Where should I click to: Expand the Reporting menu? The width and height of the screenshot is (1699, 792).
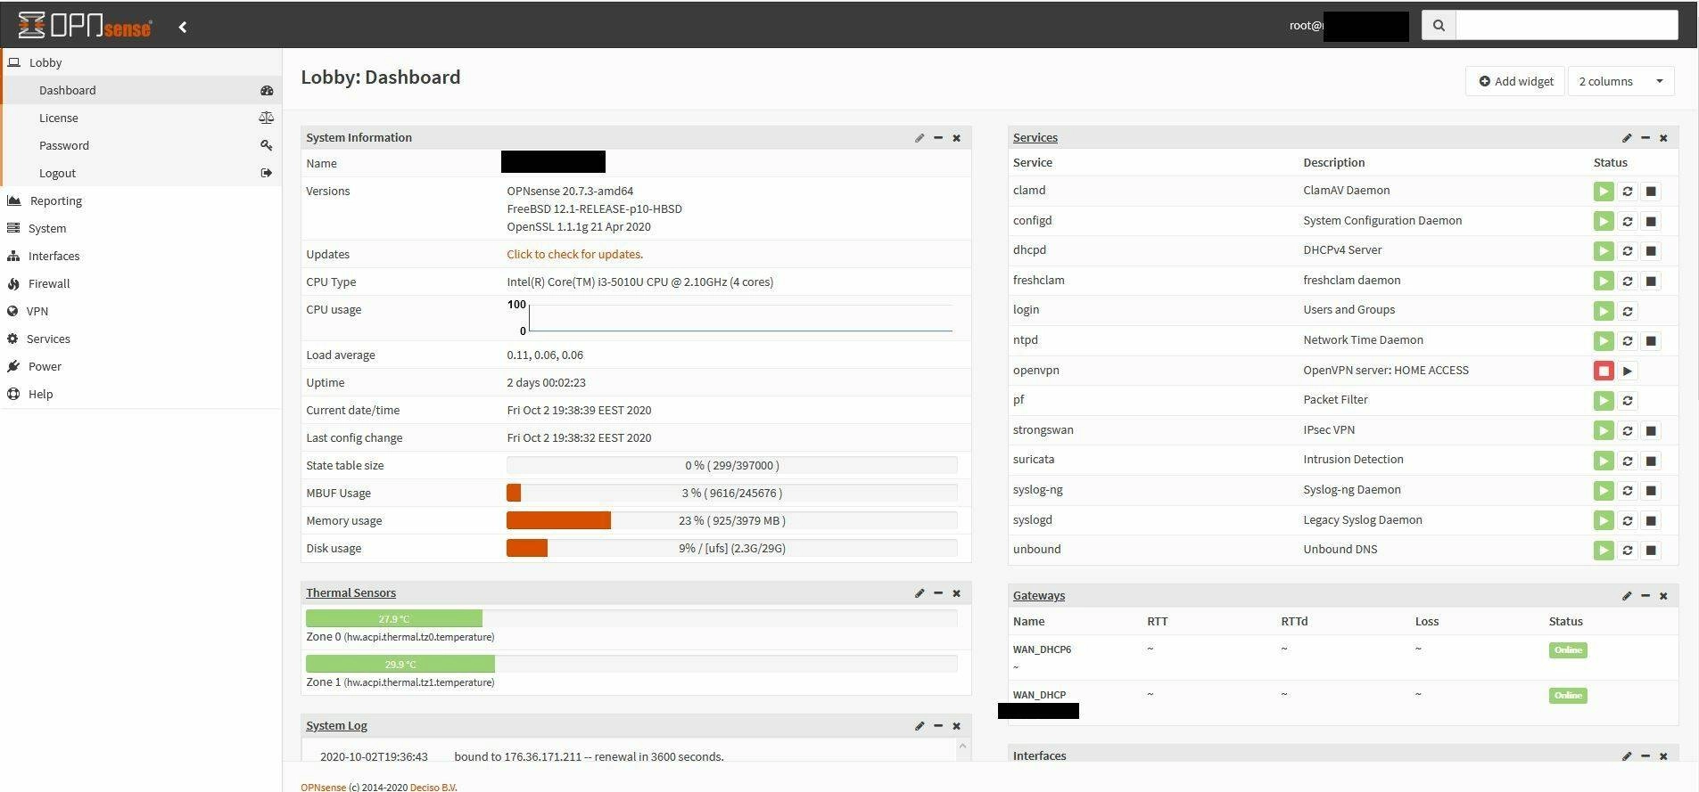tap(141, 200)
